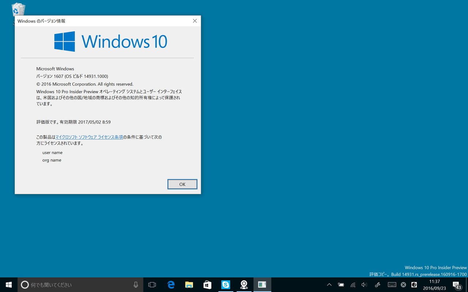
Task: Click the clock to open the calendar
Action: coord(434,284)
